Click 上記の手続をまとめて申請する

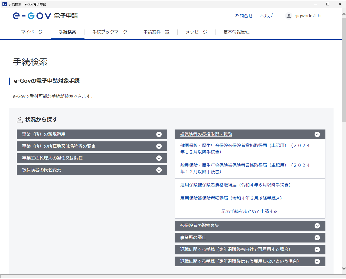247,211
